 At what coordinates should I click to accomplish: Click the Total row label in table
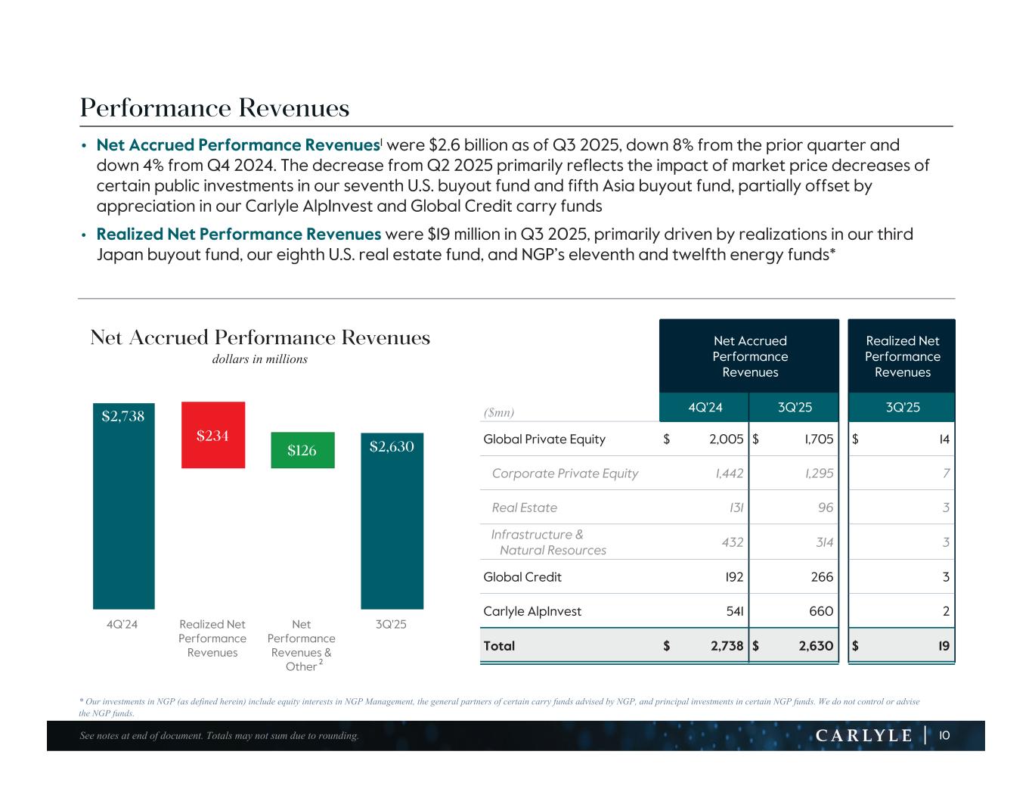[x=499, y=646]
